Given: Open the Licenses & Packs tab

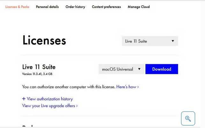Looking at the screenshot, I should point(17,7).
